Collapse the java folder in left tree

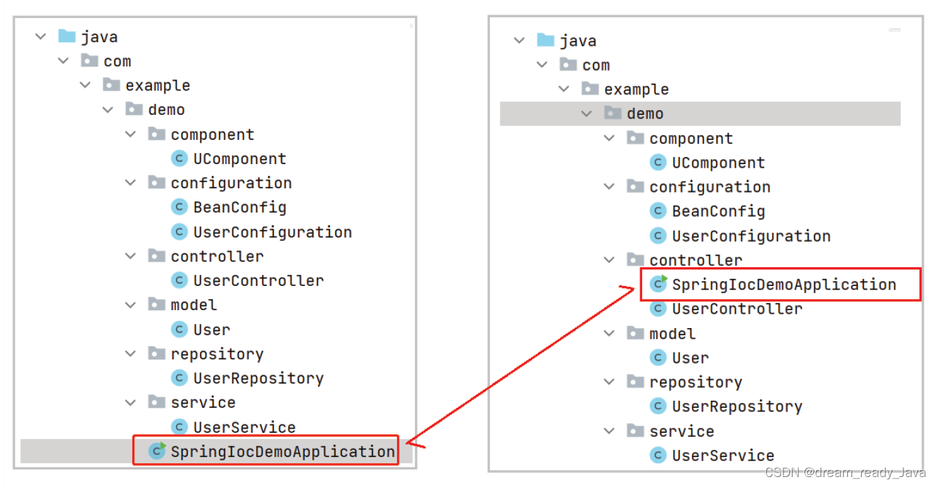tap(39, 35)
